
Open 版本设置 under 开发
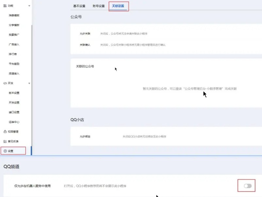(14, 93)
